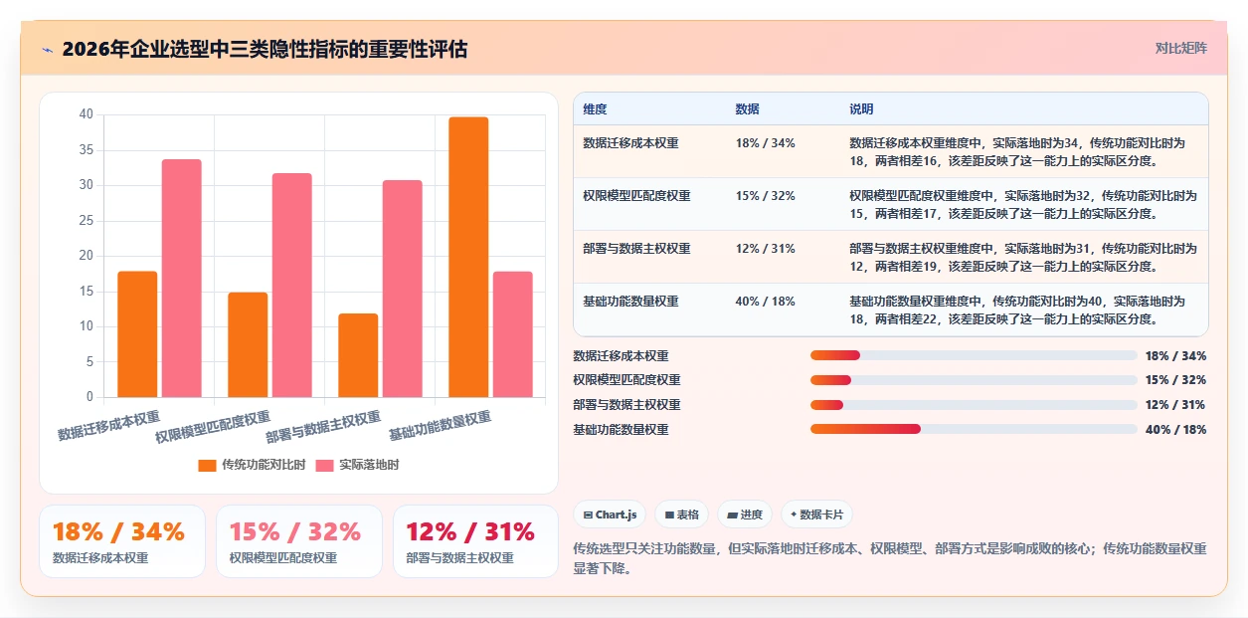This screenshot has width=1248, height=618.
Task: Click table row cell 数据迁移成本权重
Action: 630,143
